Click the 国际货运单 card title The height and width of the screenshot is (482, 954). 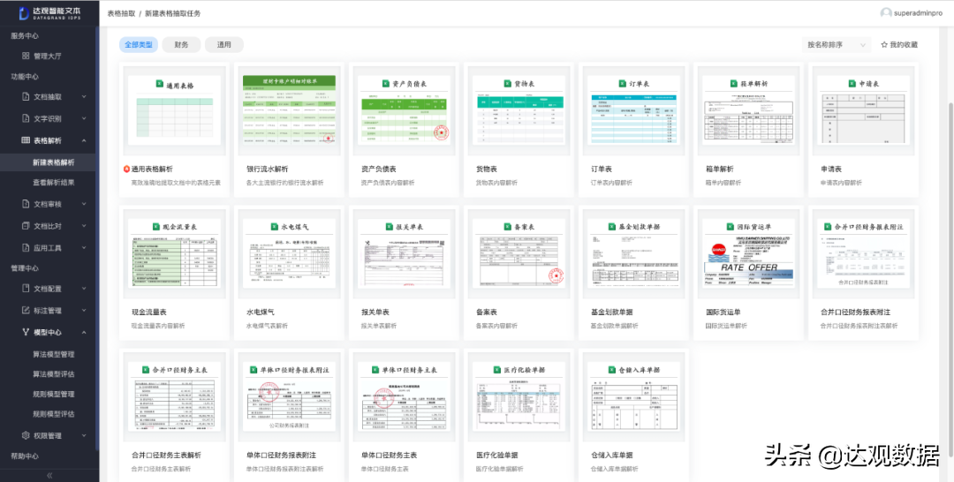pyautogui.click(x=723, y=312)
